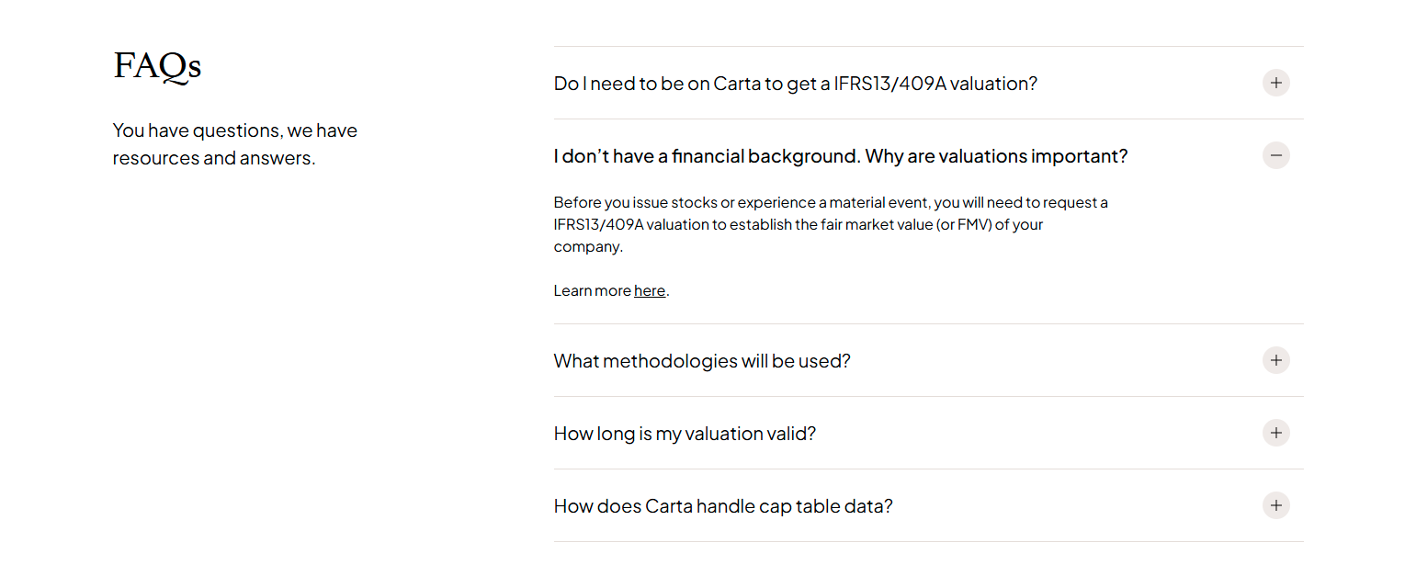This screenshot has width=1416, height=588.
Task: Click 'Learn more' text in the answer
Action: [593, 290]
